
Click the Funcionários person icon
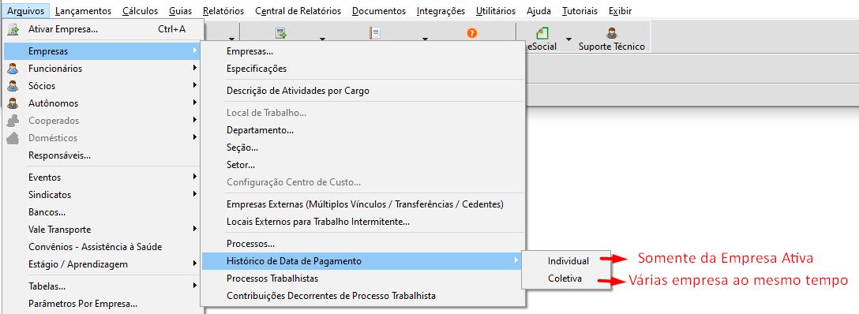[13, 69]
